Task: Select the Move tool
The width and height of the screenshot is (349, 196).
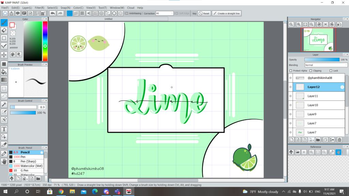Action: [4, 55]
